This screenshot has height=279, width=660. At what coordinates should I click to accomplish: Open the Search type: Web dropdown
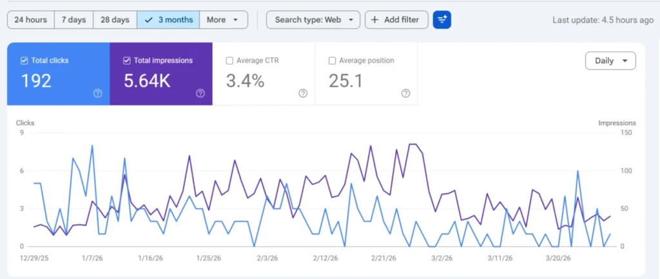coord(313,20)
